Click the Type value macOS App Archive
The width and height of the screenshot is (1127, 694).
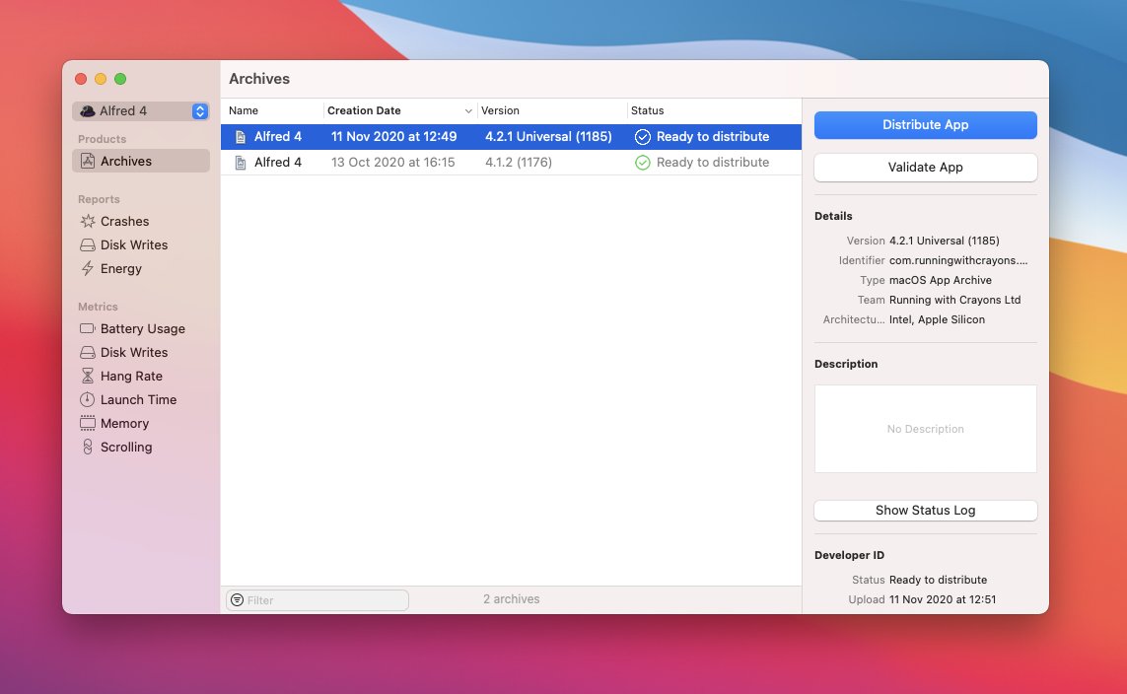pos(940,280)
